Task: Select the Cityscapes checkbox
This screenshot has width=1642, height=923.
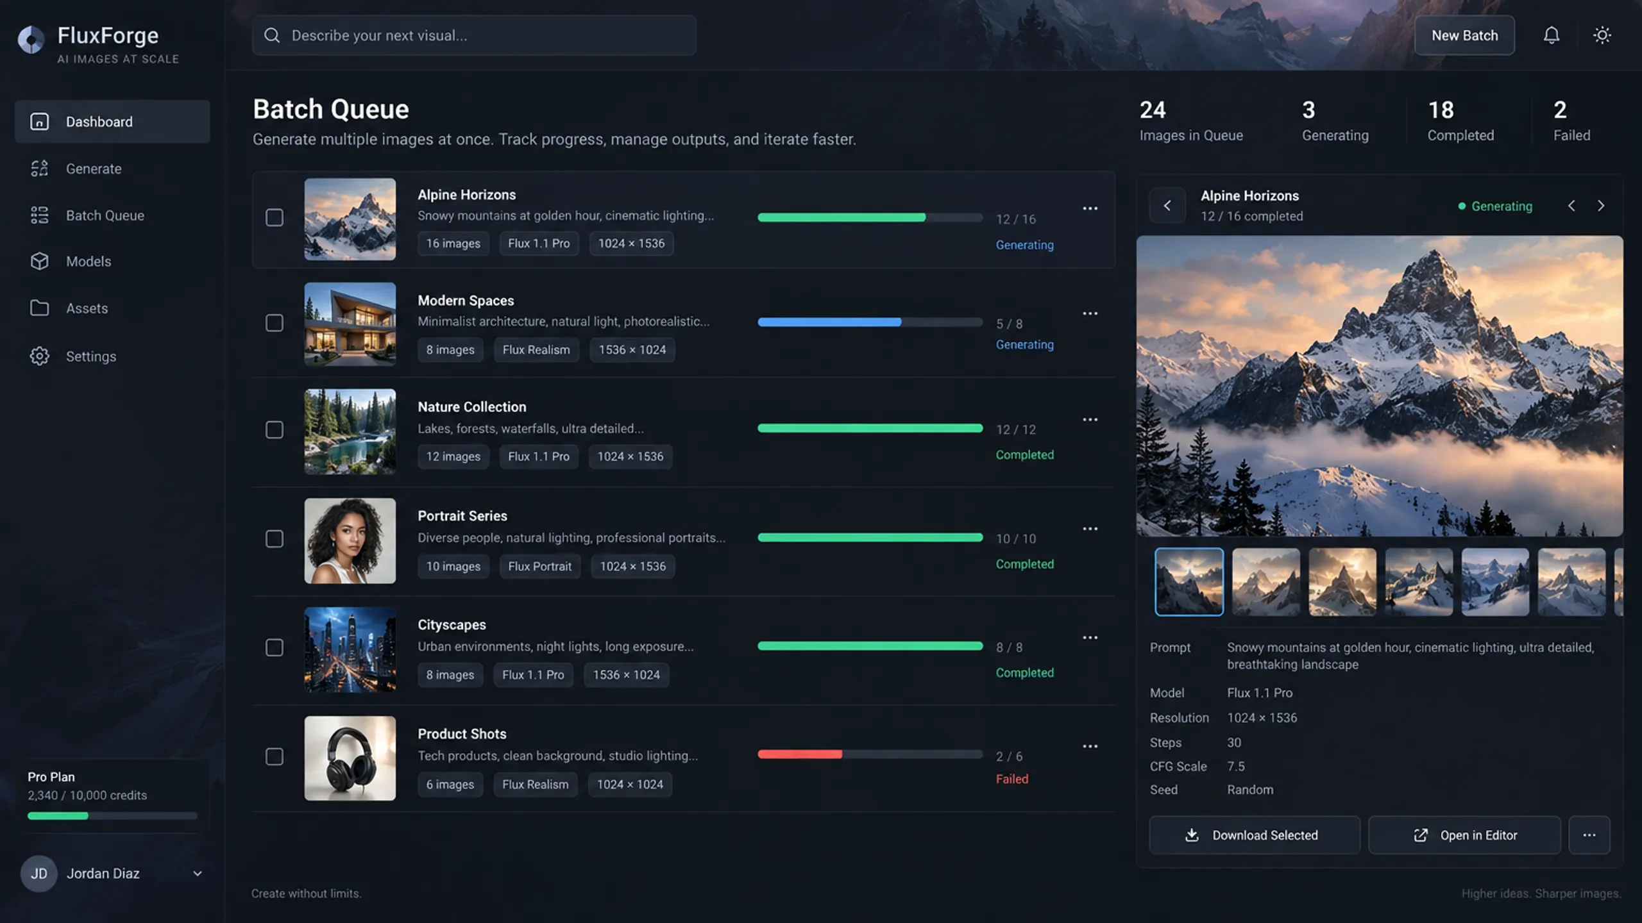Action: coord(275,647)
